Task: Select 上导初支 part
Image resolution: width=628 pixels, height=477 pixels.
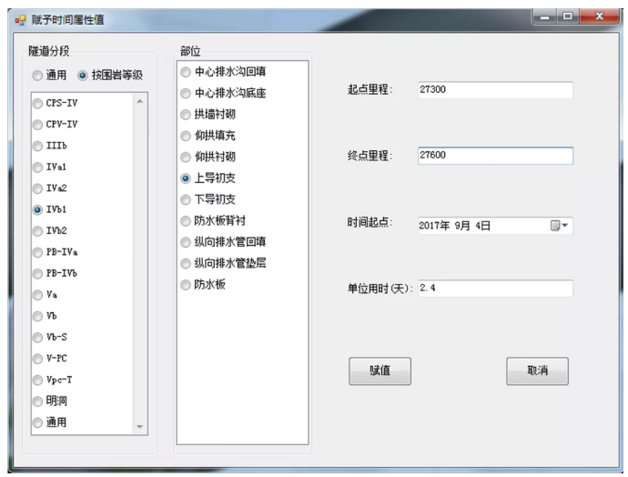Action: point(186,178)
